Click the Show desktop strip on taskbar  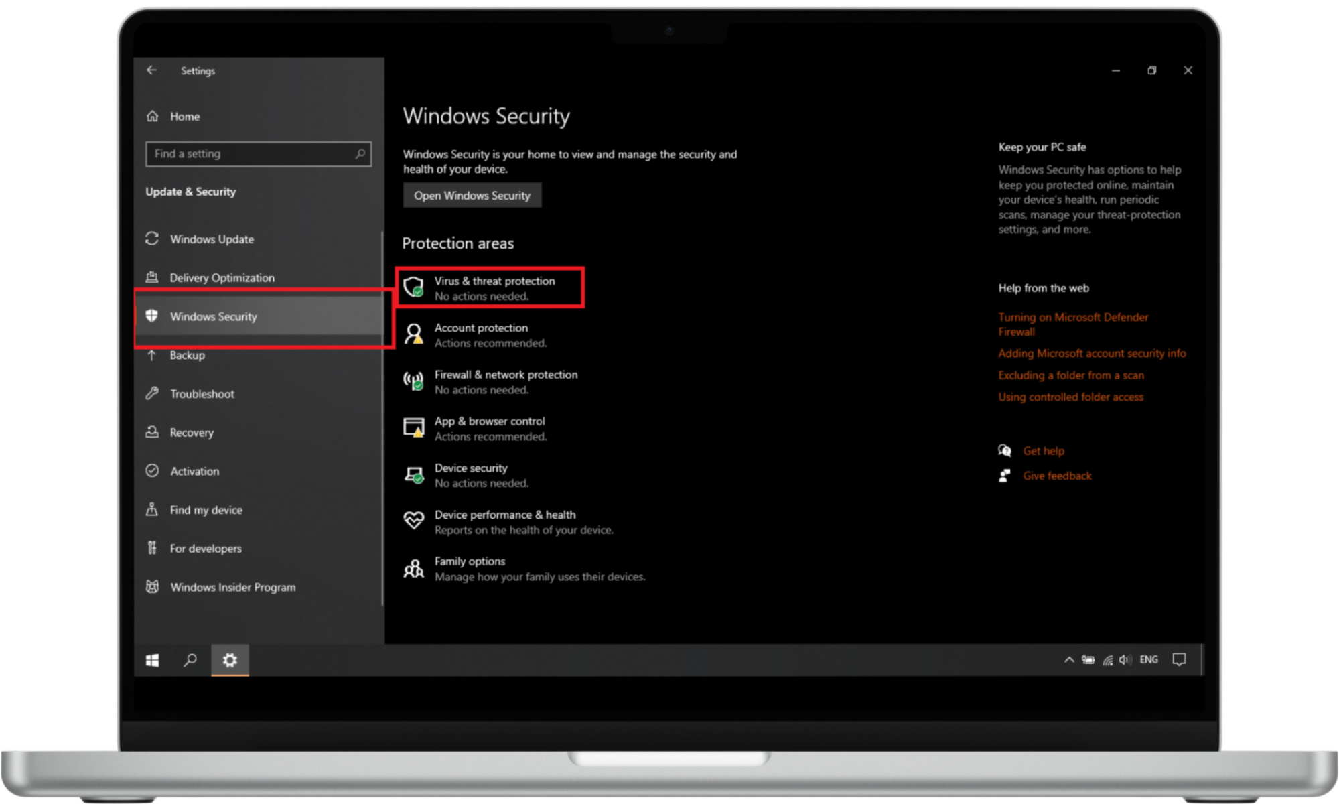[1202, 660]
